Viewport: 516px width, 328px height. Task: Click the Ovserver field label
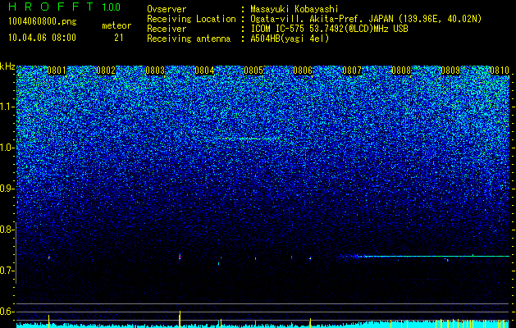coord(167,9)
